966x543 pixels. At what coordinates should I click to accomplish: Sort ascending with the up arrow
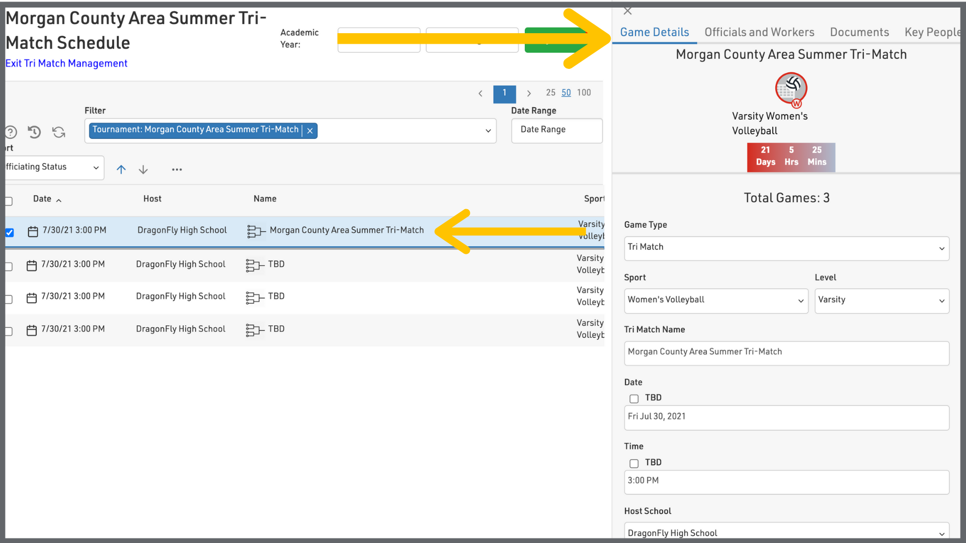[x=121, y=169]
